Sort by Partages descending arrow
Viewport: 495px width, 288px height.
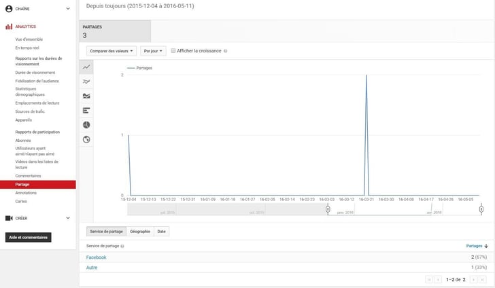tap(486, 246)
